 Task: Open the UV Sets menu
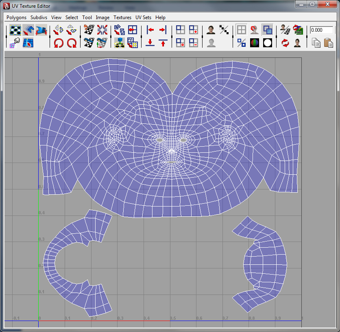tap(144, 18)
